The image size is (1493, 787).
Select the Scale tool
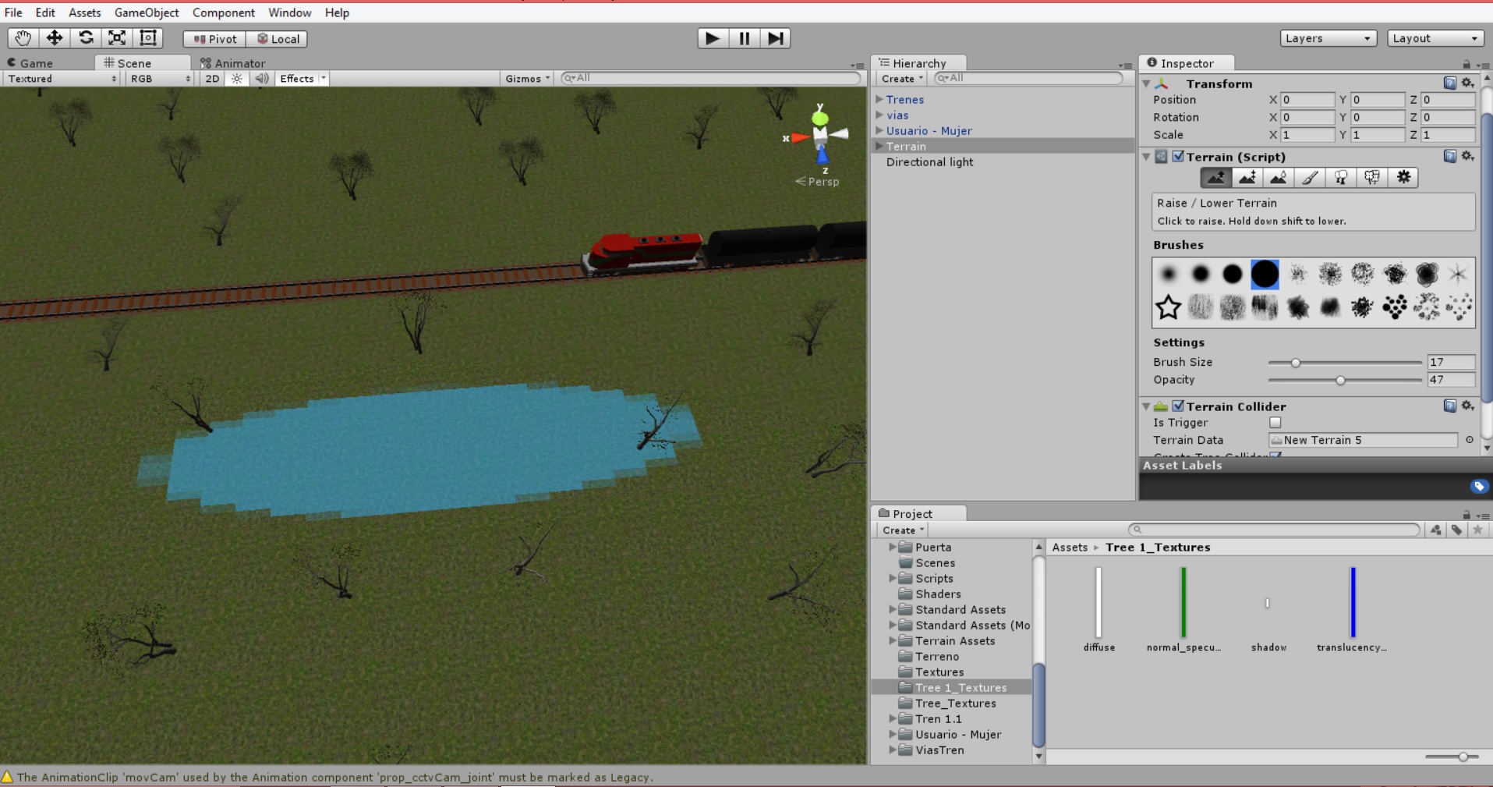(117, 38)
